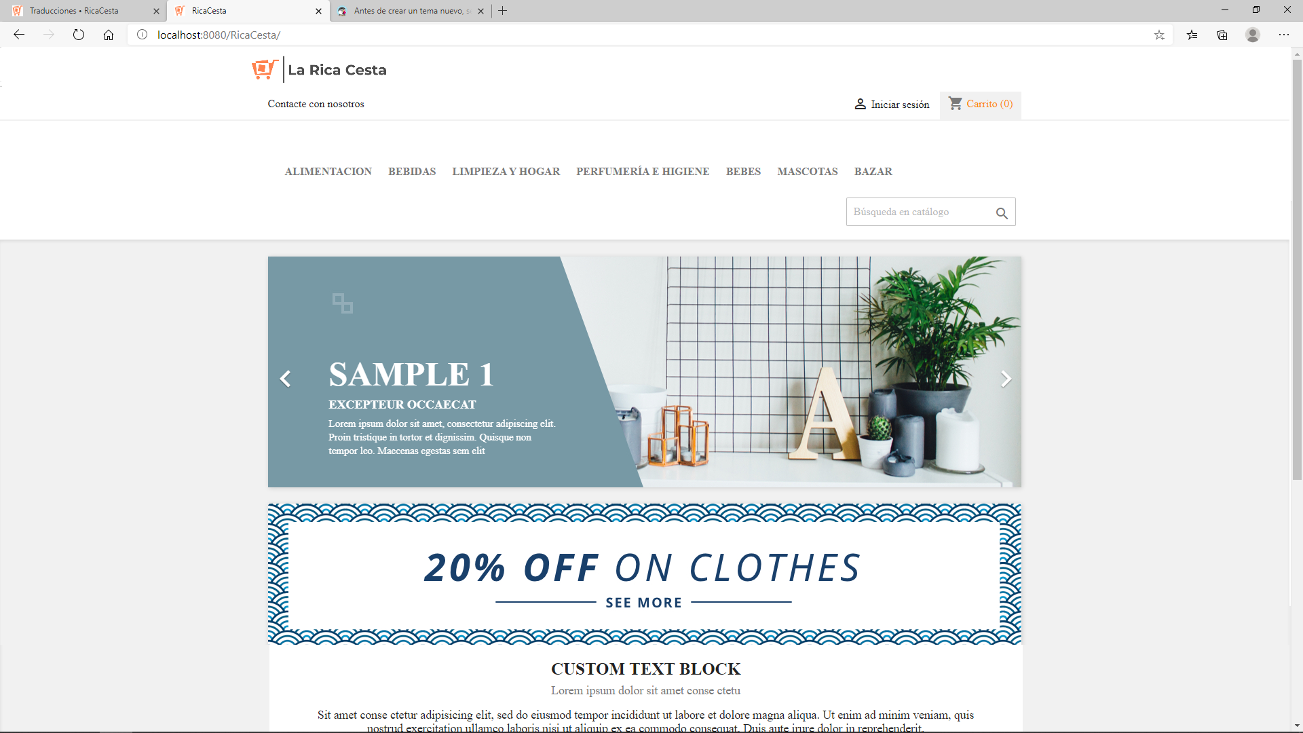Advance to next carousel slide

coord(1006,379)
